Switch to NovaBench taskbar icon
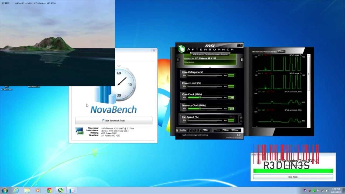 72,190
